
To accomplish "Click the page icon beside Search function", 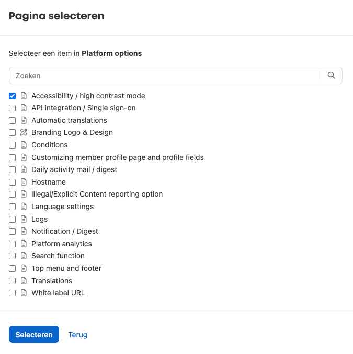I will point(24,256).
